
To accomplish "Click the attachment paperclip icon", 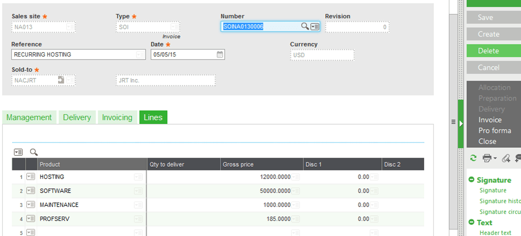I will click(x=506, y=158).
